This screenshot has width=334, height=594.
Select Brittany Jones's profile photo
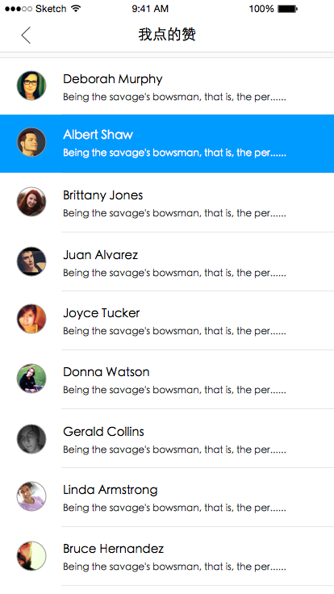click(x=31, y=202)
